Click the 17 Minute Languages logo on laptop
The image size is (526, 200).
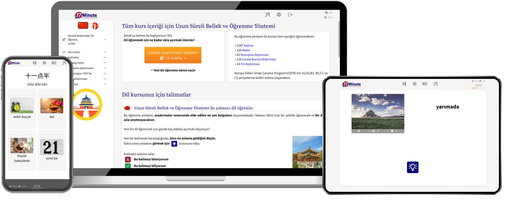(x=86, y=15)
